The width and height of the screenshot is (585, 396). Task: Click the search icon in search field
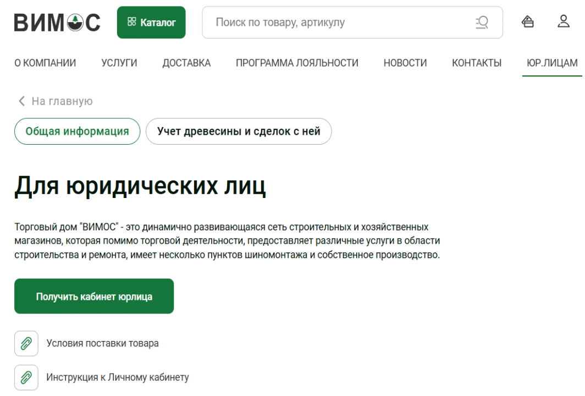pyautogui.click(x=482, y=23)
